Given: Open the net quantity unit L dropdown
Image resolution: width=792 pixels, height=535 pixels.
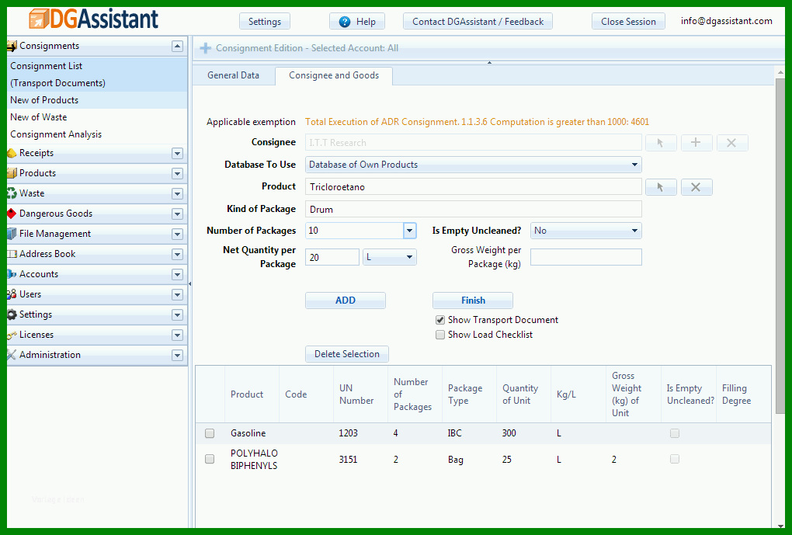Looking at the screenshot, I should [390, 257].
